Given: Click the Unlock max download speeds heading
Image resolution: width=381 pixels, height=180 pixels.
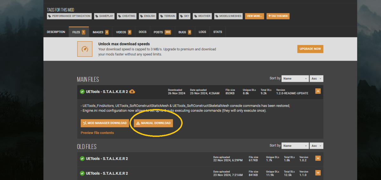Looking at the screenshot, I should pyautogui.click(x=124, y=44).
